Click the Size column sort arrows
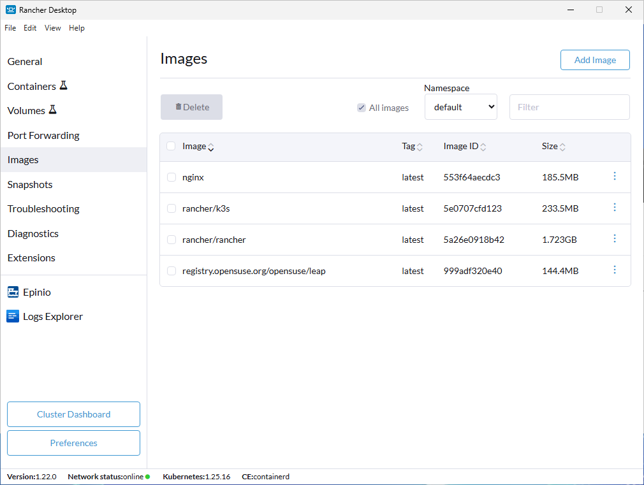Image resolution: width=644 pixels, height=485 pixels. click(x=562, y=147)
